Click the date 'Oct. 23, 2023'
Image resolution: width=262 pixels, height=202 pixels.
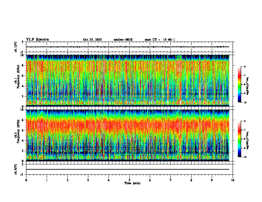point(92,40)
